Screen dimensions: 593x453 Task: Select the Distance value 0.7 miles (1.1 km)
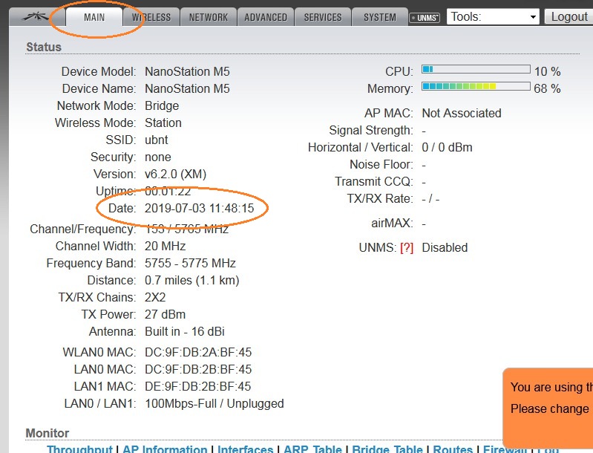click(191, 280)
